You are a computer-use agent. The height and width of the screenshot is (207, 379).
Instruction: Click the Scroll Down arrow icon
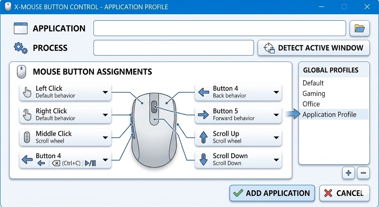click(x=204, y=160)
